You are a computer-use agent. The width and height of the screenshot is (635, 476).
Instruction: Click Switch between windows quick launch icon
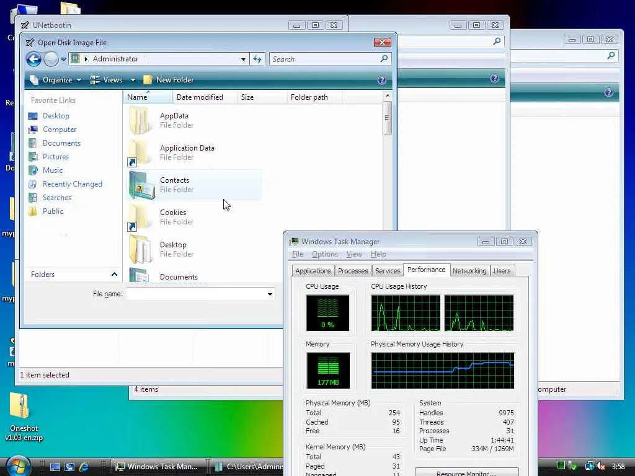pyautogui.click(x=69, y=467)
